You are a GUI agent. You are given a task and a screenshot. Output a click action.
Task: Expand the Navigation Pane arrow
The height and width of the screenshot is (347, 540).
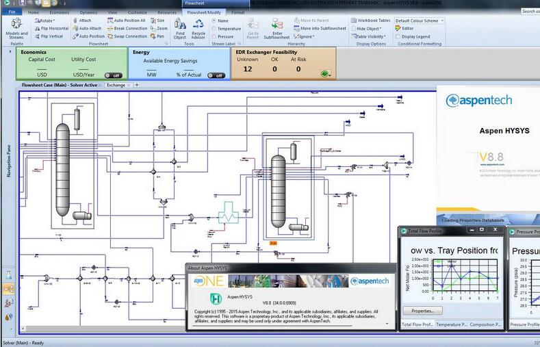point(10,51)
